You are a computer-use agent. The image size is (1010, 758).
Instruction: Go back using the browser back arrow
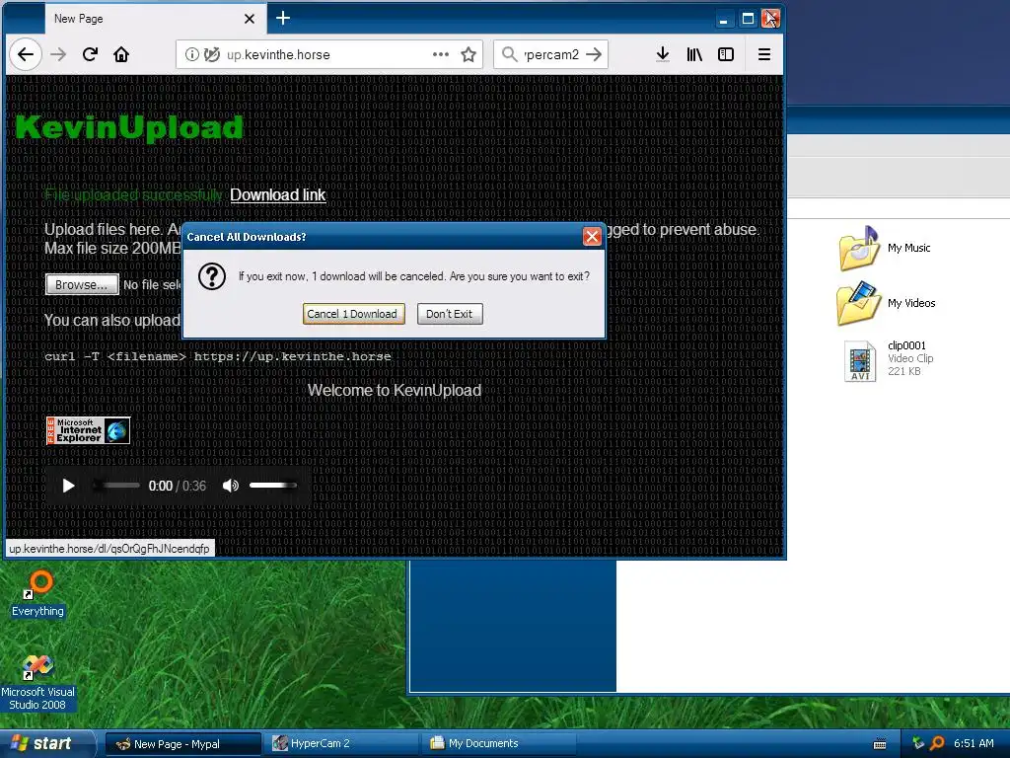26,54
